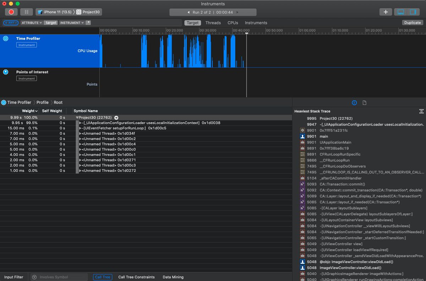The image size is (426, 281).
Task: Toggle the bottom detail pane view button
Action: coord(401,12)
